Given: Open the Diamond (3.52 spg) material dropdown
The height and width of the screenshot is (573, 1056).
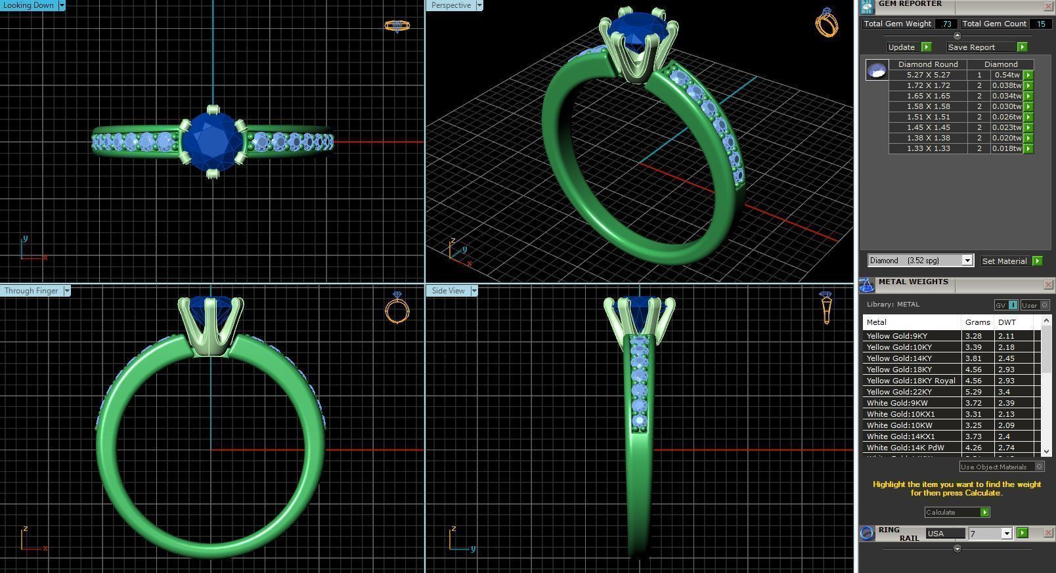Looking at the screenshot, I should 967,261.
